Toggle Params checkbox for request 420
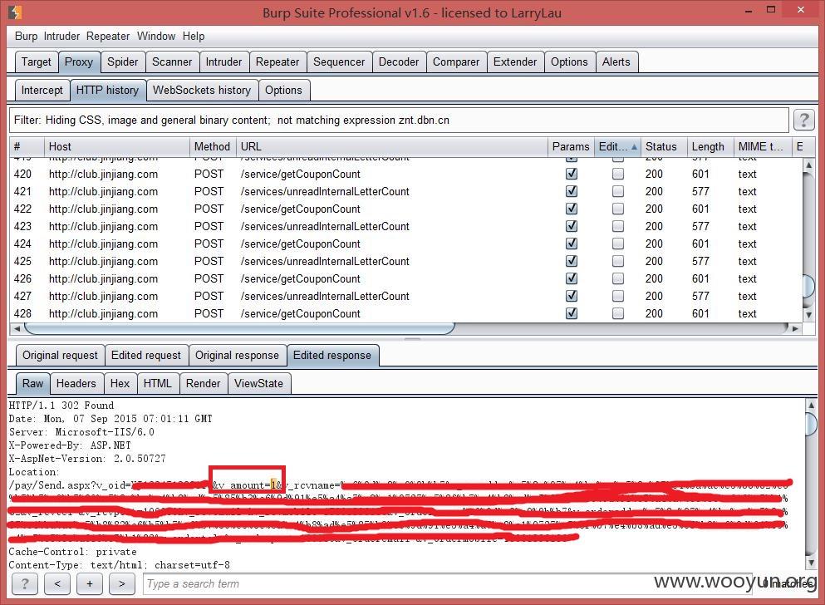The width and height of the screenshot is (825, 605). click(572, 174)
